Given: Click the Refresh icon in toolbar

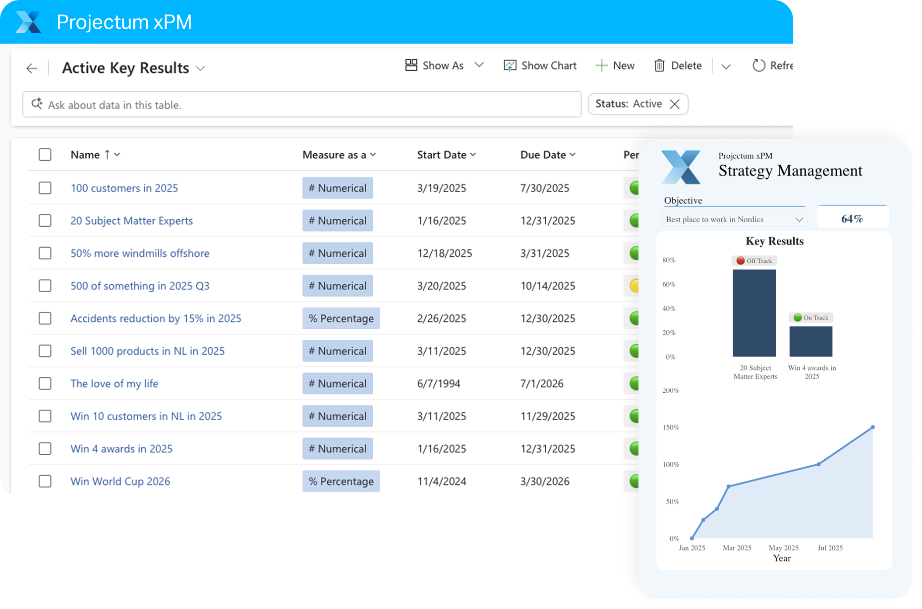Looking at the screenshot, I should pyautogui.click(x=758, y=65).
